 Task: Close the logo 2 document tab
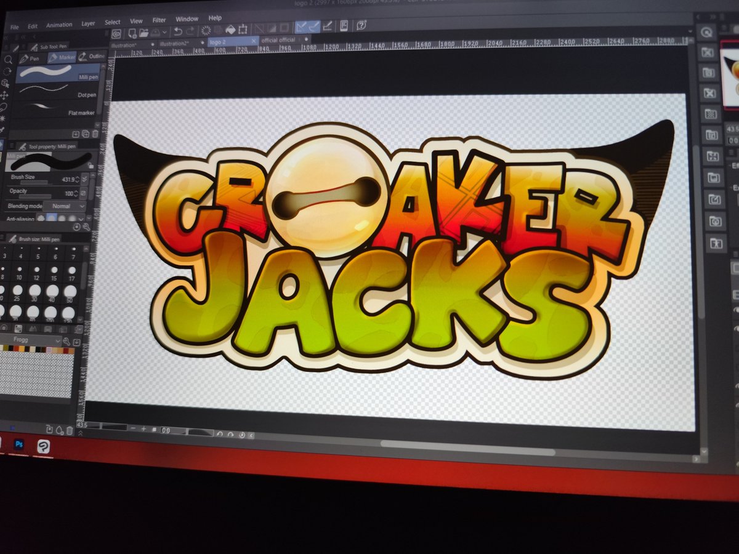[253, 41]
